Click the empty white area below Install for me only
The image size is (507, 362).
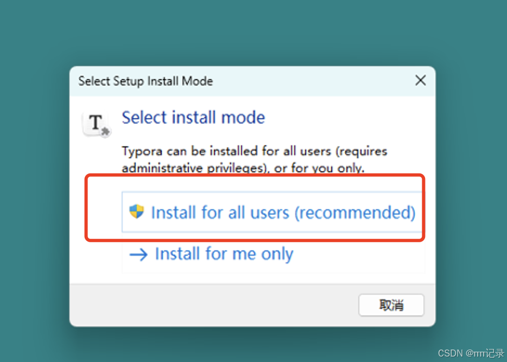[x=252, y=279]
